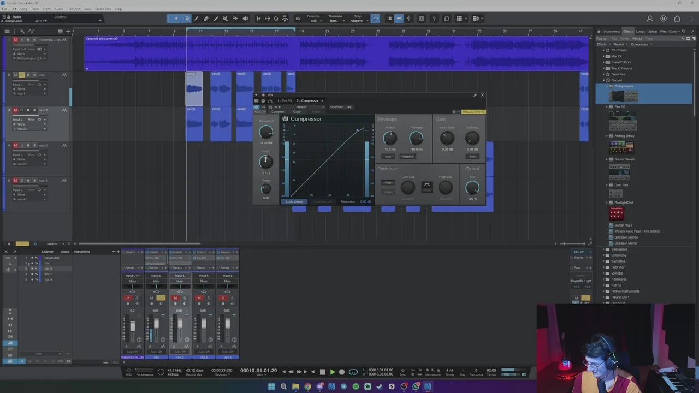This screenshot has height=393, width=699.
Task: Click the green Play button
Action: coord(332,372)
